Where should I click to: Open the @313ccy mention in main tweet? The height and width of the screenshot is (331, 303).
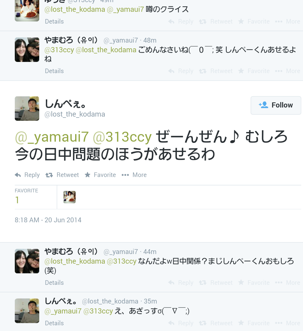[x=122, y=137]
